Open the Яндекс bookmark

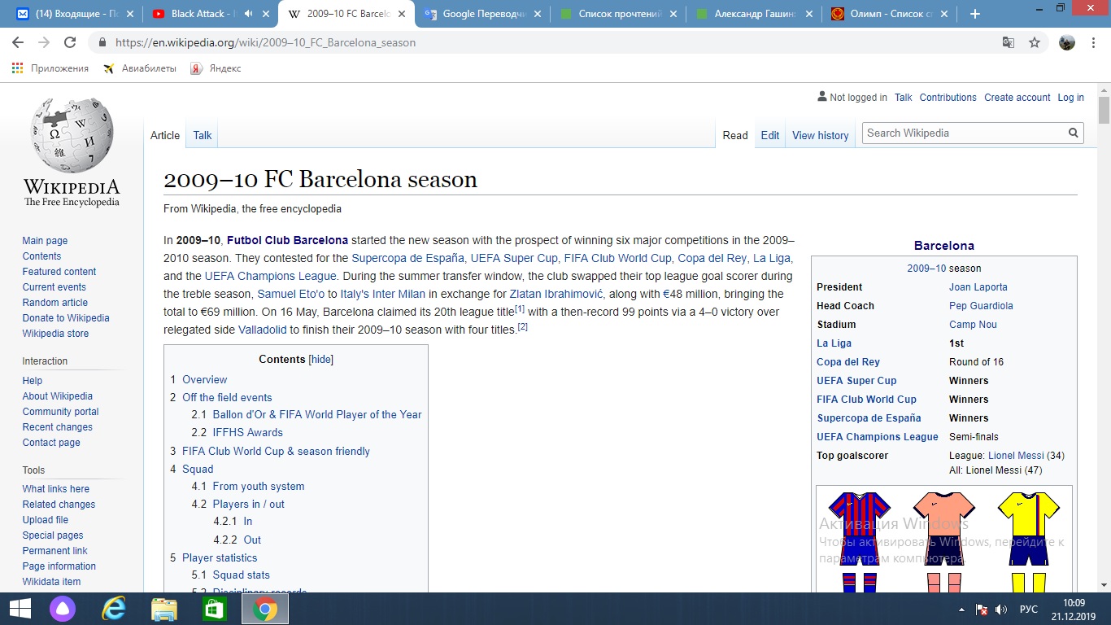click(x=216, y=68)
